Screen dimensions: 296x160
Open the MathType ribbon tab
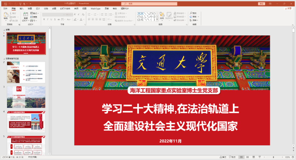coord(95,8)
